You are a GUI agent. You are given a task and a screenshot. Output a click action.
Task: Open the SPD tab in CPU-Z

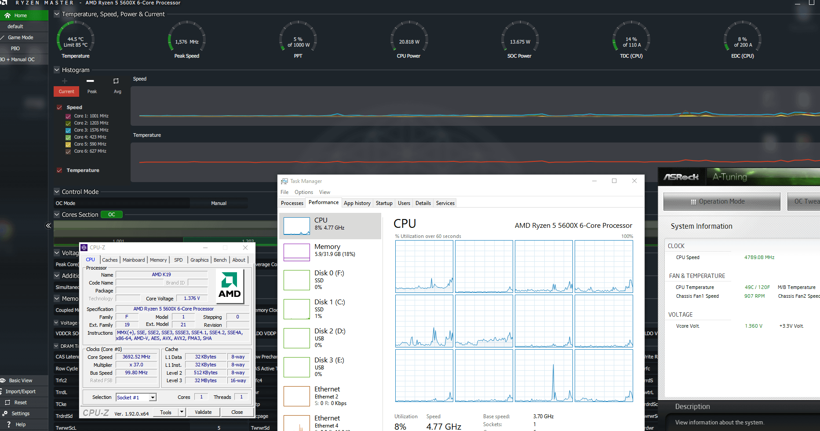tap(179, 260)
